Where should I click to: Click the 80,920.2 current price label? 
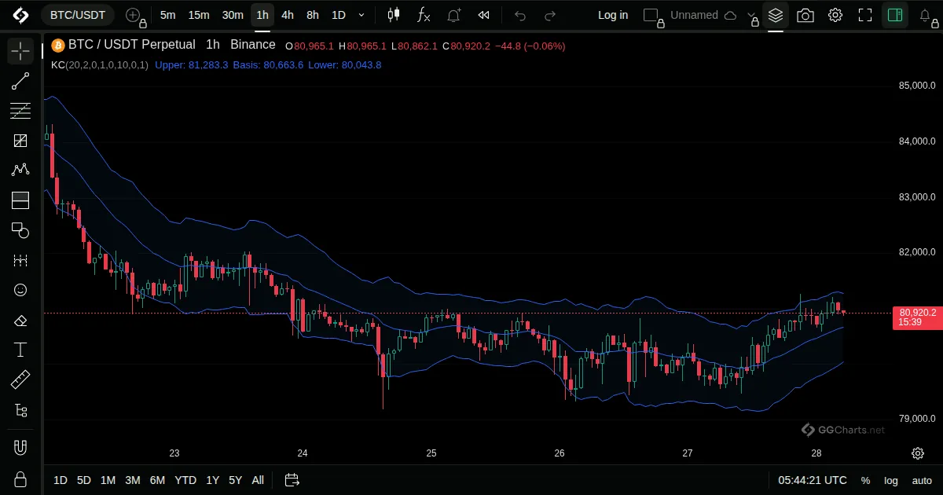tap(917, 313)
